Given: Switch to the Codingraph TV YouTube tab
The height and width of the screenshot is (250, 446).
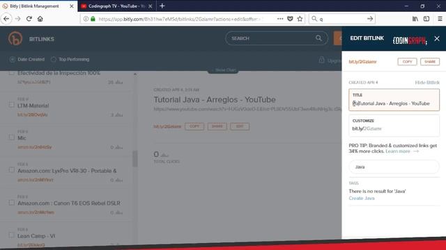Looking at the screenshot, I should click(117, 6).
